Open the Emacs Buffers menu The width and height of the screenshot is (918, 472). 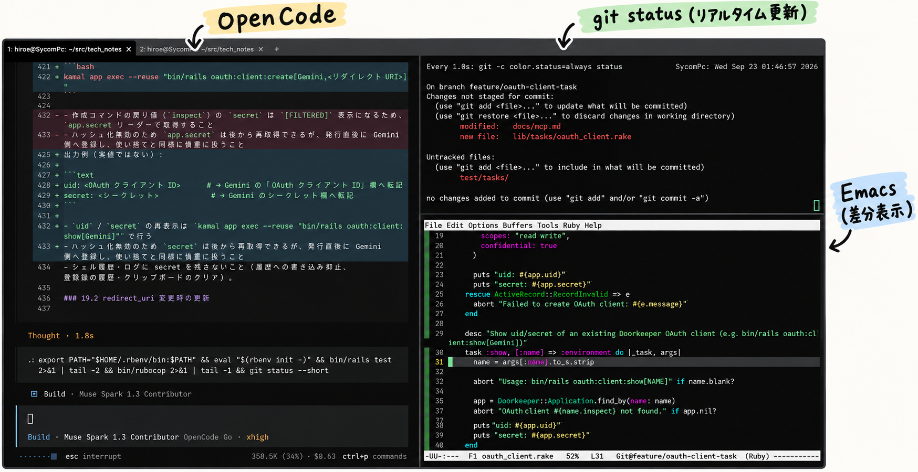(518, 226)
